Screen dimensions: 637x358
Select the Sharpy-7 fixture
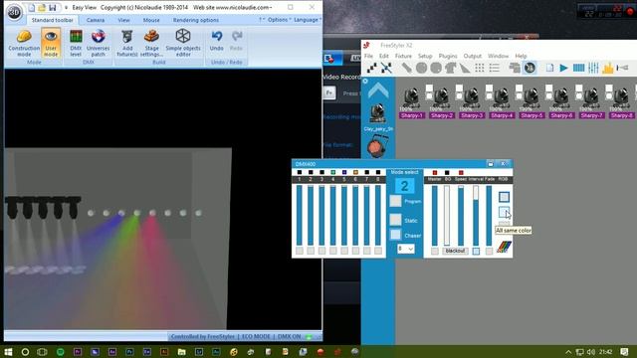tap(591, 102)
